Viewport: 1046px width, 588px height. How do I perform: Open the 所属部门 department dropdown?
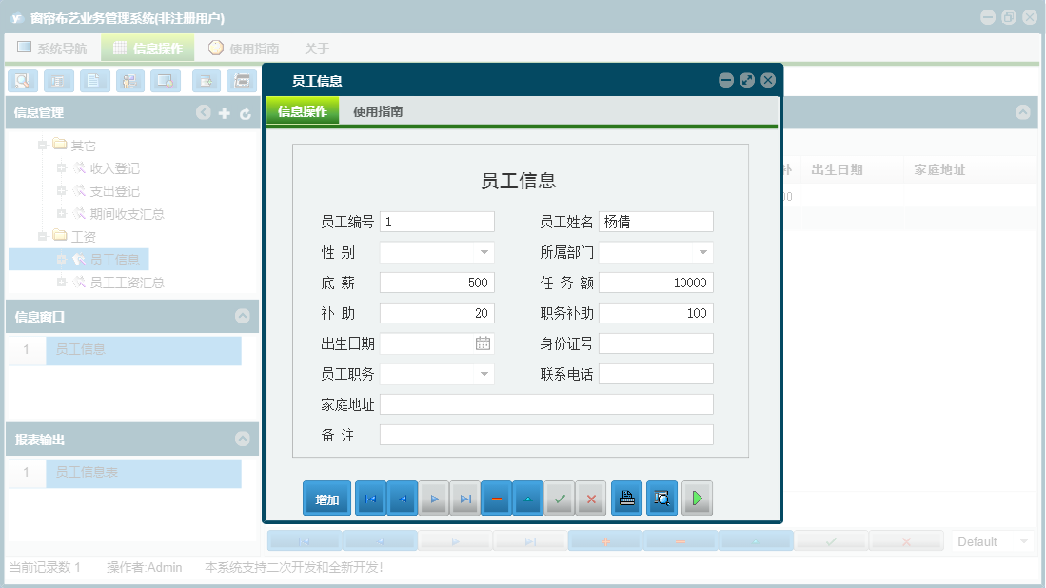pos(703,251)
